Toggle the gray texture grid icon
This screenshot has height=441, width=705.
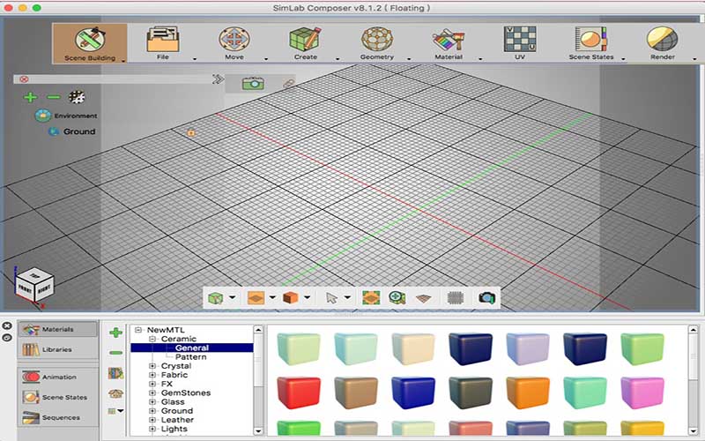point(456,298)
